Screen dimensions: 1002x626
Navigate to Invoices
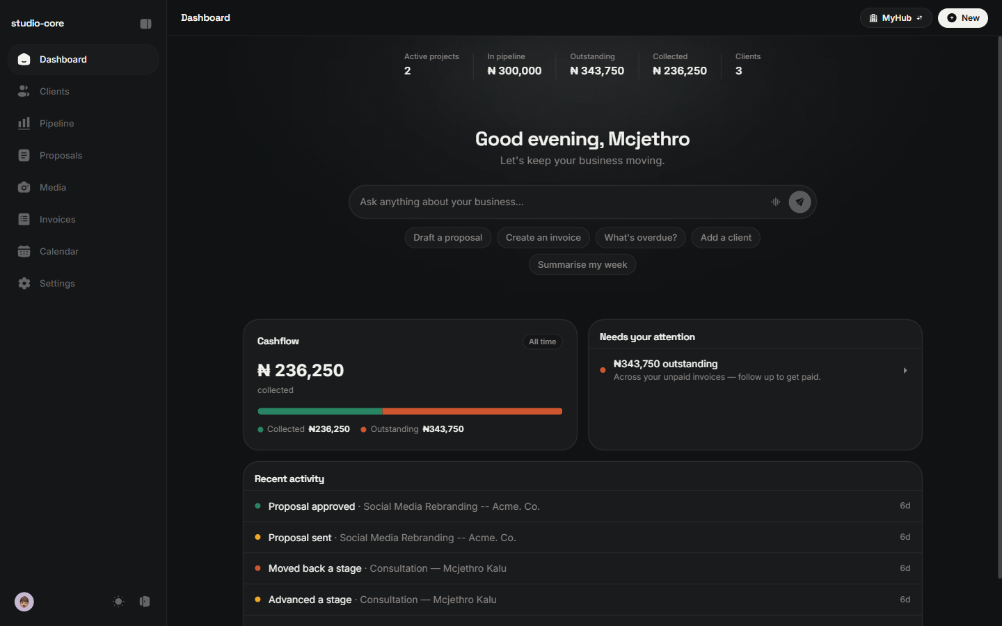[x=83, y=219]
